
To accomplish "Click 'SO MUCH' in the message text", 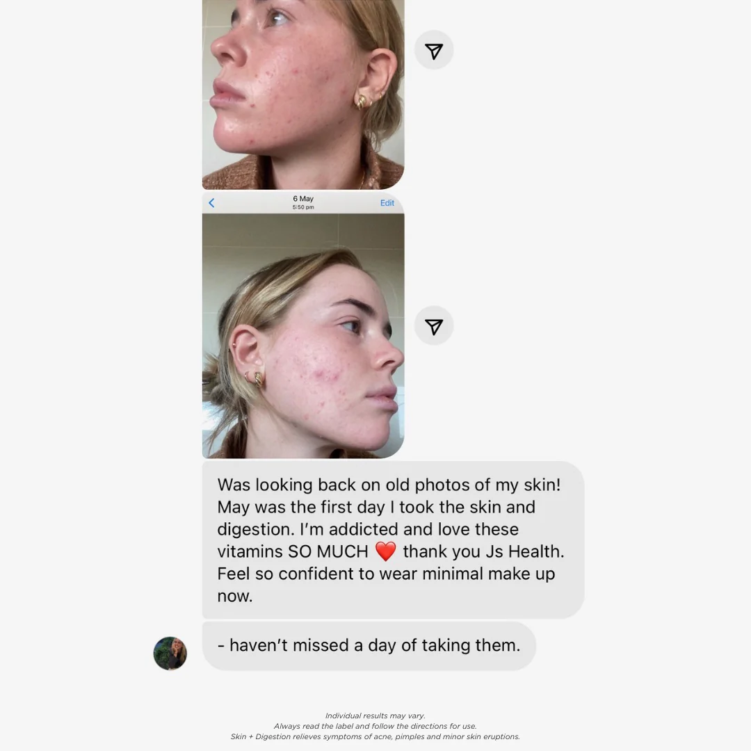I will (328, 551).
